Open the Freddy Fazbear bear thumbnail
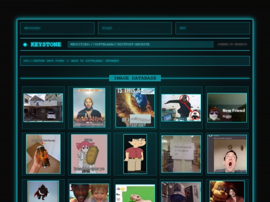 coord(227,191)
